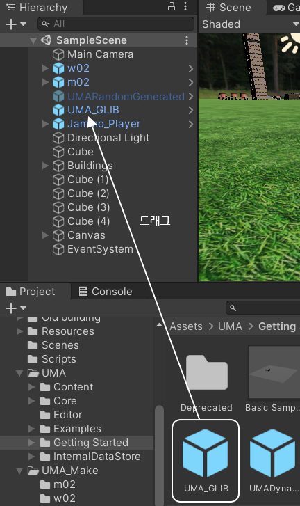
Task: Select the UMA_GLIB prefab asset
Action: (x=206, y=461)
